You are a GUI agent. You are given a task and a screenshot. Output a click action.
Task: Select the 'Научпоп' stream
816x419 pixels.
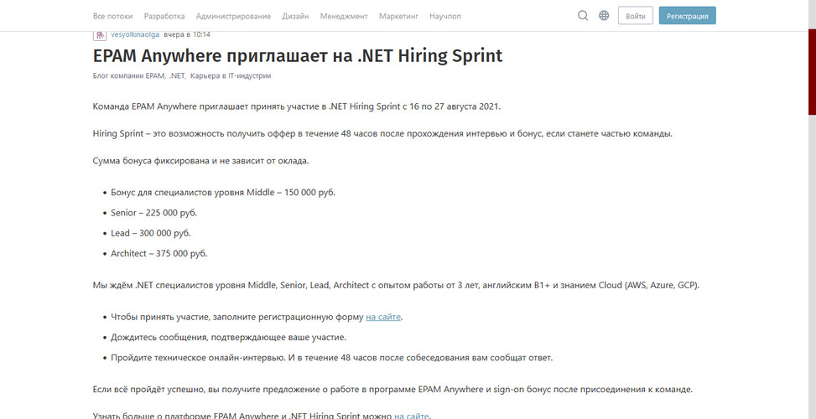coord(445,16)
